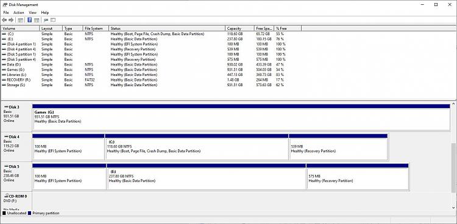This screenshot has width=457, height=224.
Task: Click the Forward arrow toolbar icon
Action: pos(11,20)
